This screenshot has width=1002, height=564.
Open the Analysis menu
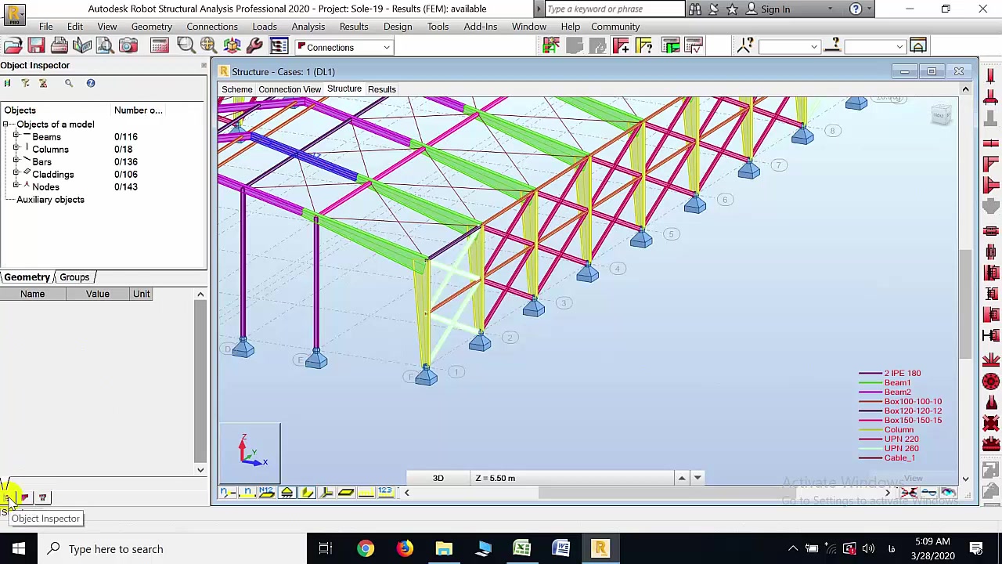pos(308,27)
